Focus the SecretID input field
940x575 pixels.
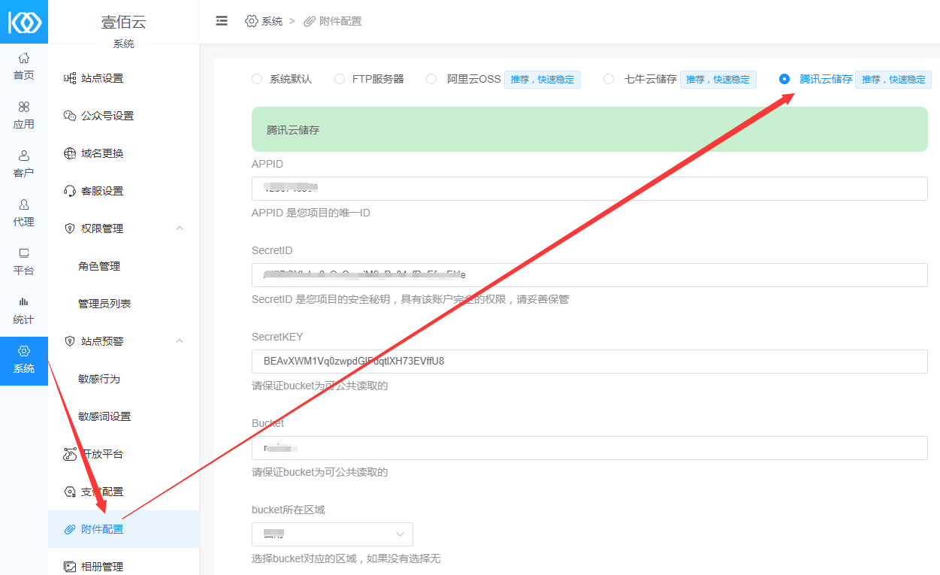(x=590, y=275)
